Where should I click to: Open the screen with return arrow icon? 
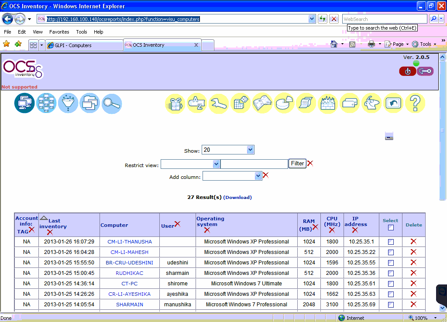[393, 103]
